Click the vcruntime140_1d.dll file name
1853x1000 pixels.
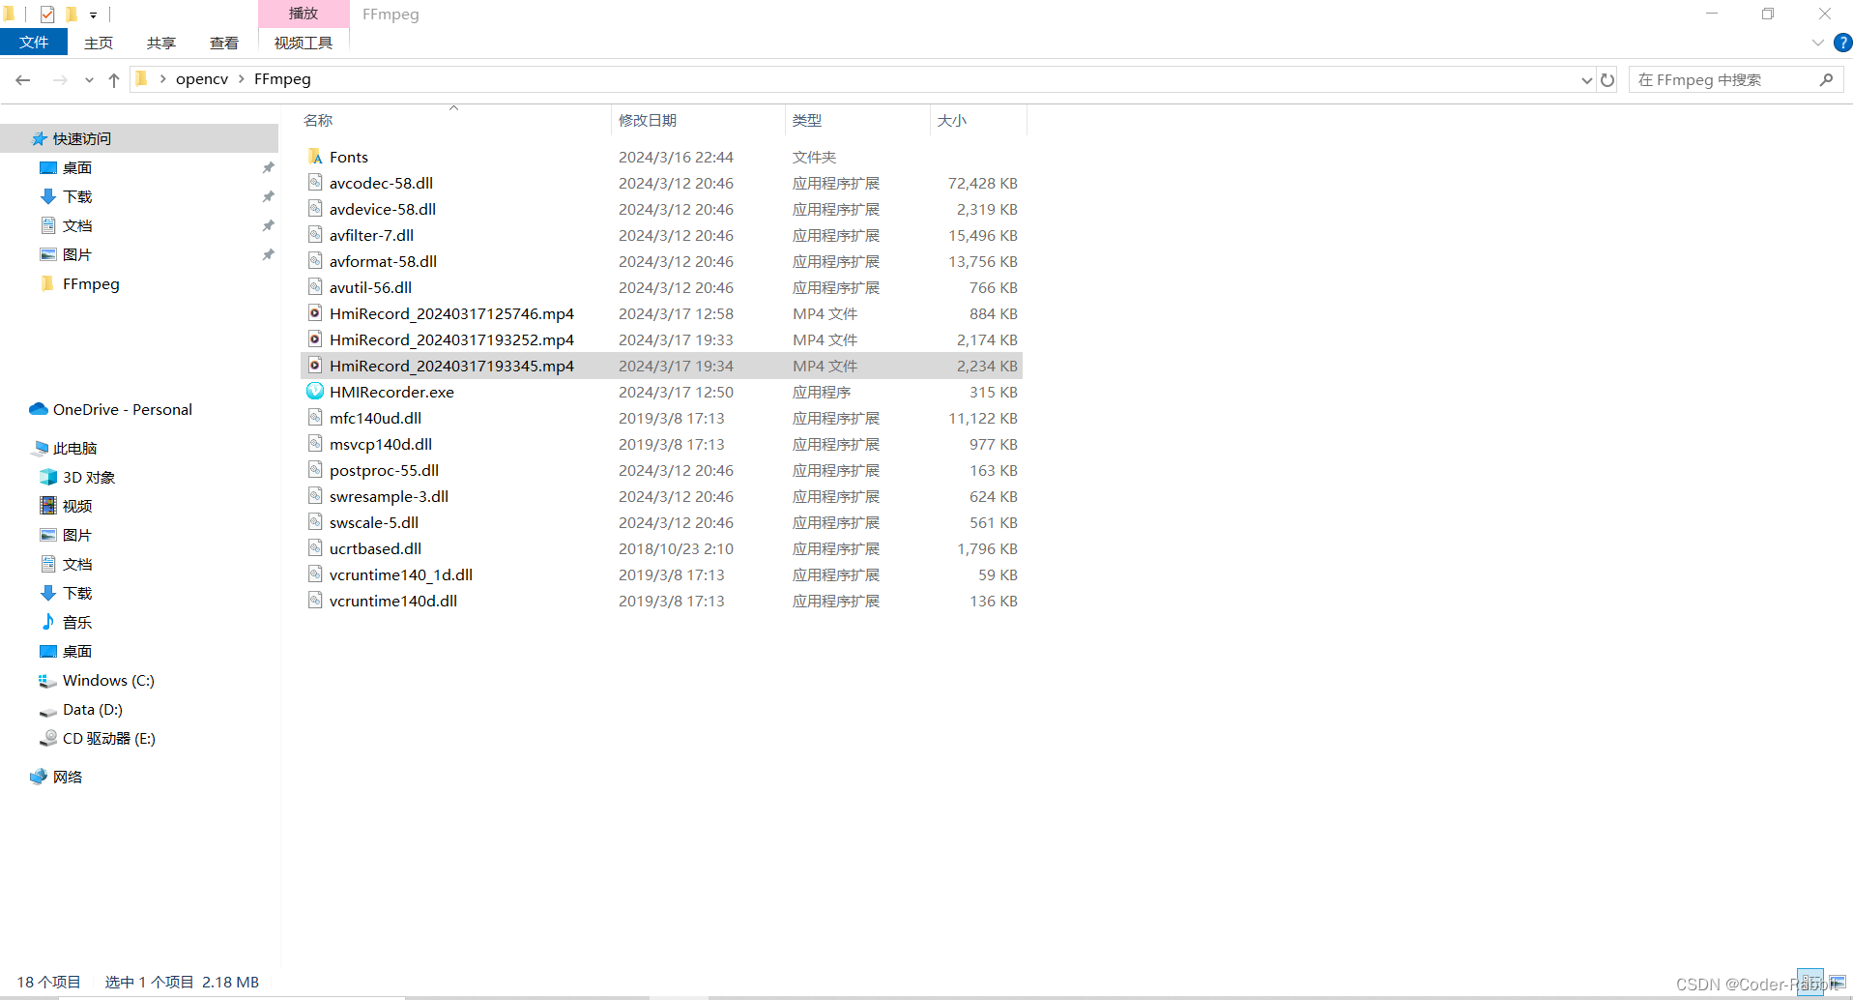tap(401, 575)
